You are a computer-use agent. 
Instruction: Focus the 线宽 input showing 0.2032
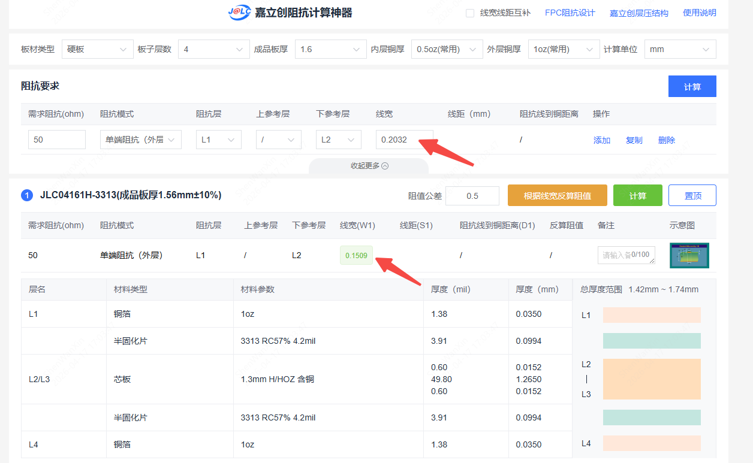coord(405,140)
